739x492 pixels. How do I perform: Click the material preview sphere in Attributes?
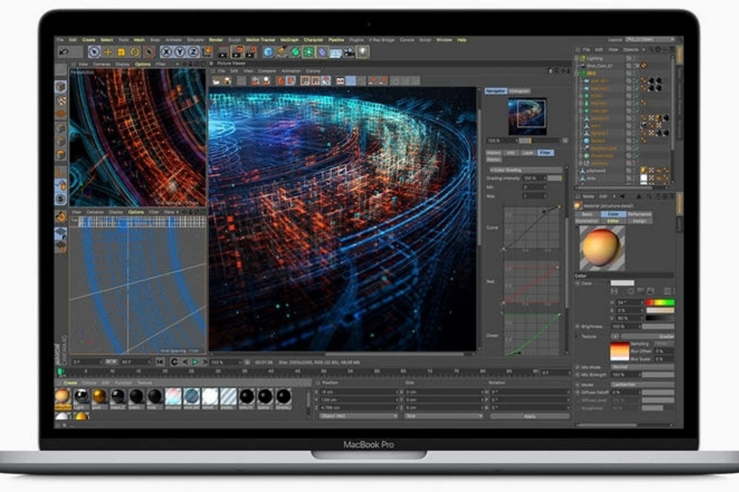(x=601, y=247)
